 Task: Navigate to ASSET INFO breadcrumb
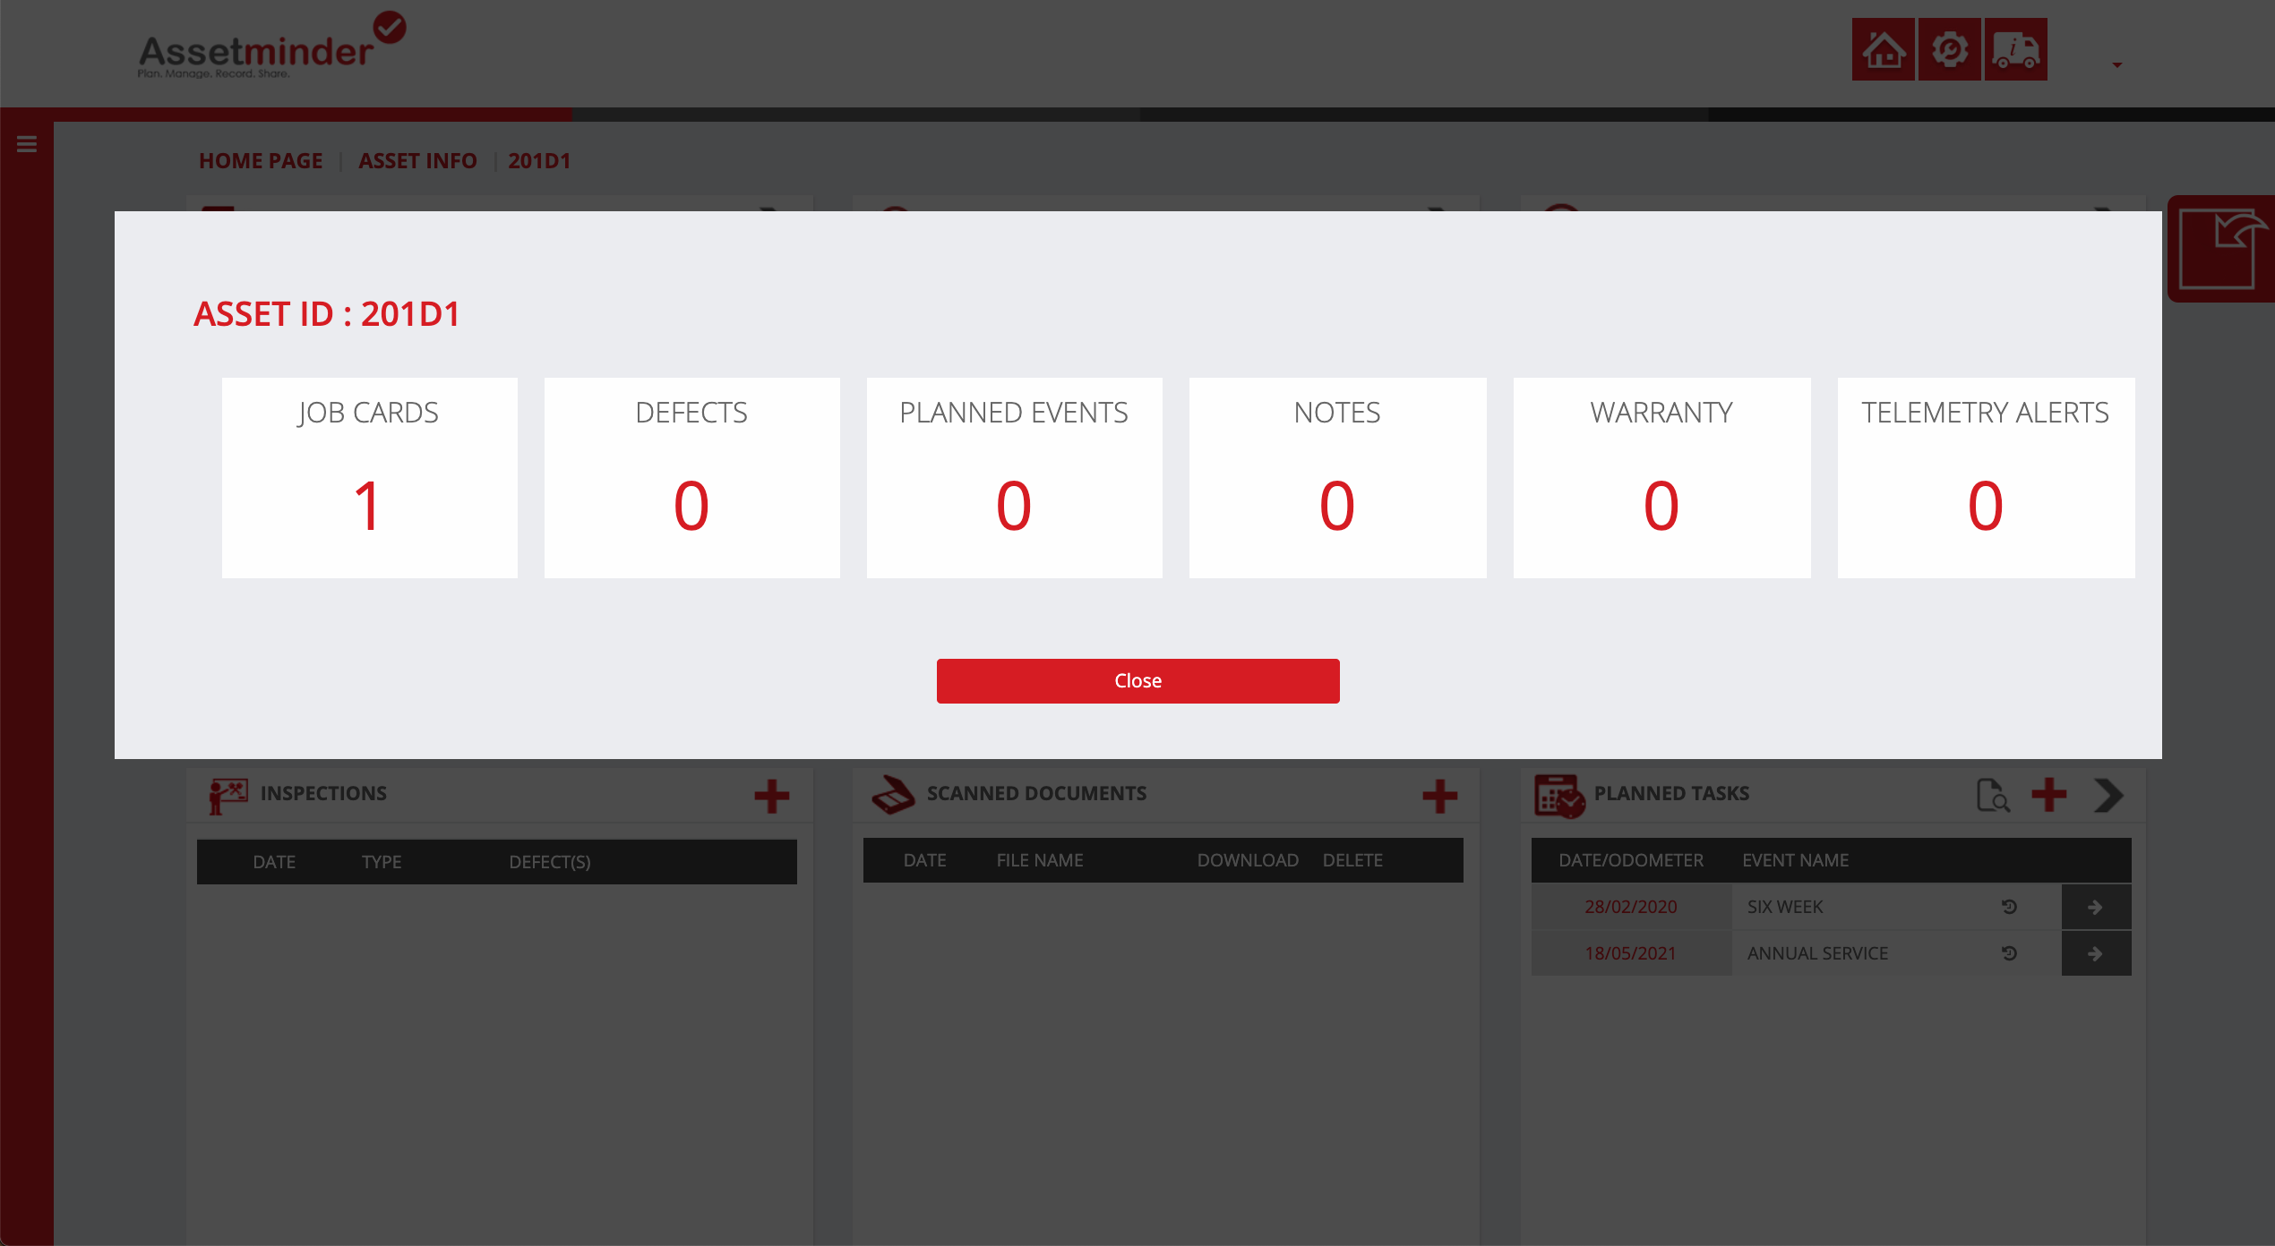[x=417, y=160]
